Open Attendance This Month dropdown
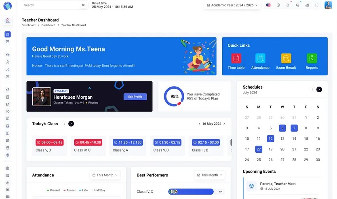Screen dimensions: 337x199 pyautogui.click(x=105, y=175)
